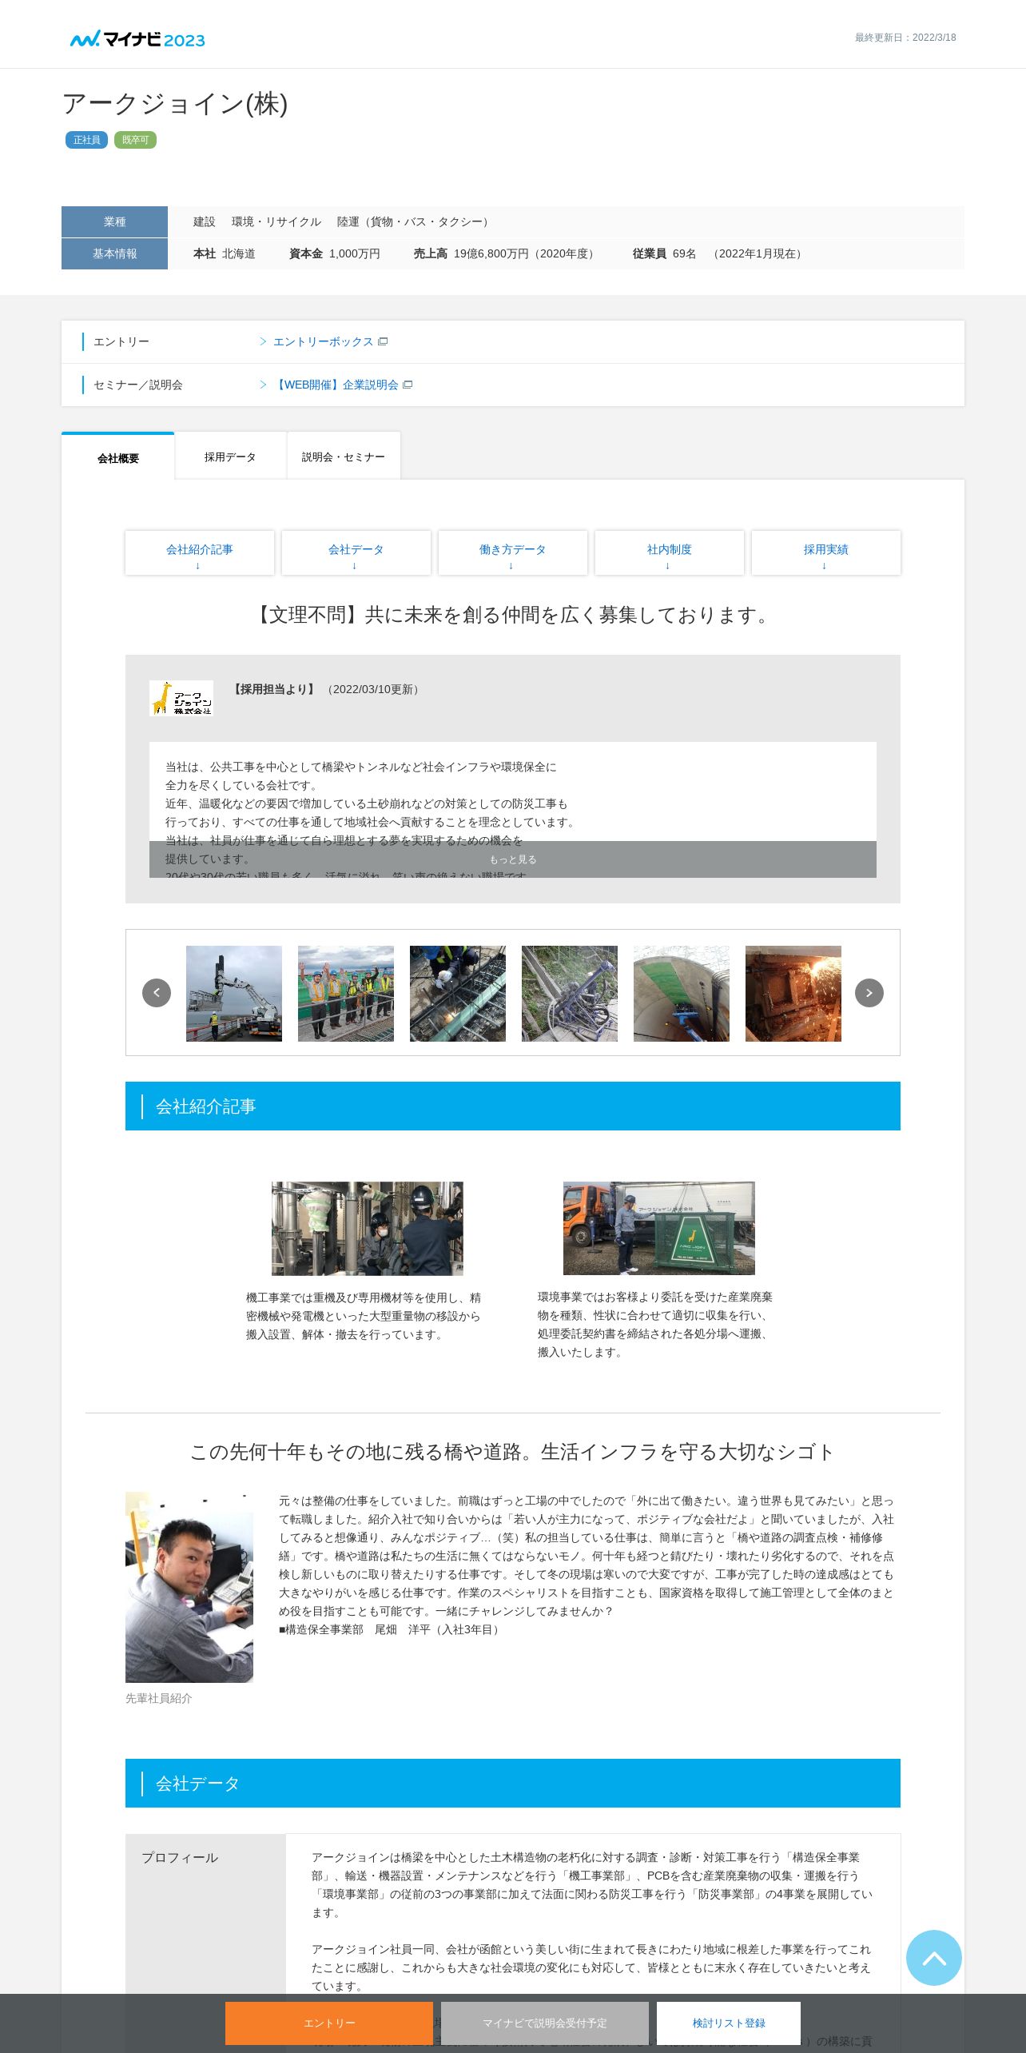Click the 資本金 1,000万円 text
1026x2053 pixels.
[x=334, y=253]
